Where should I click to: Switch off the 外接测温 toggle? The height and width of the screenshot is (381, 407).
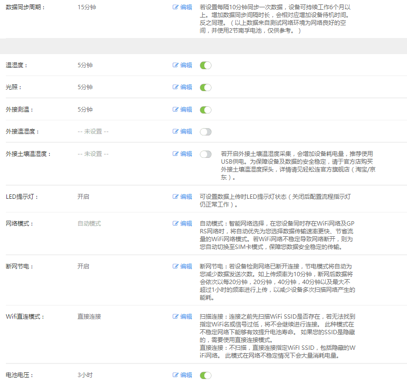coord(206,110)
